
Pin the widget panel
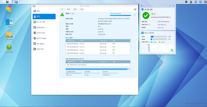tap(170, 6)
